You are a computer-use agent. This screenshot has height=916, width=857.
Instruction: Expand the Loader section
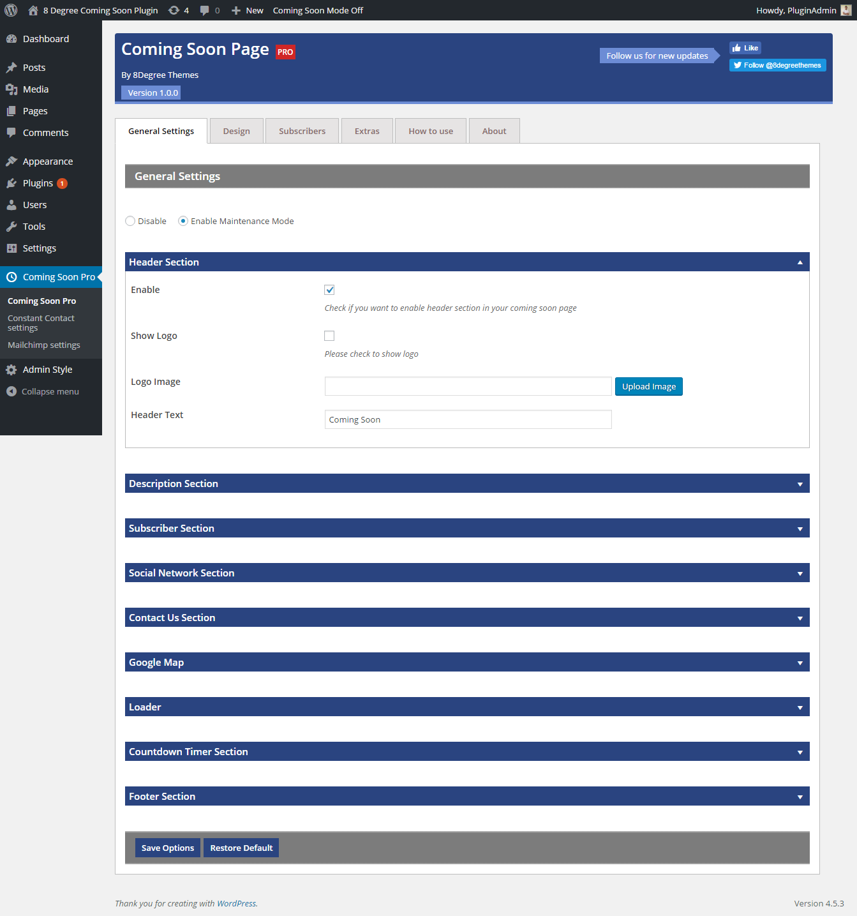[467, 707]
